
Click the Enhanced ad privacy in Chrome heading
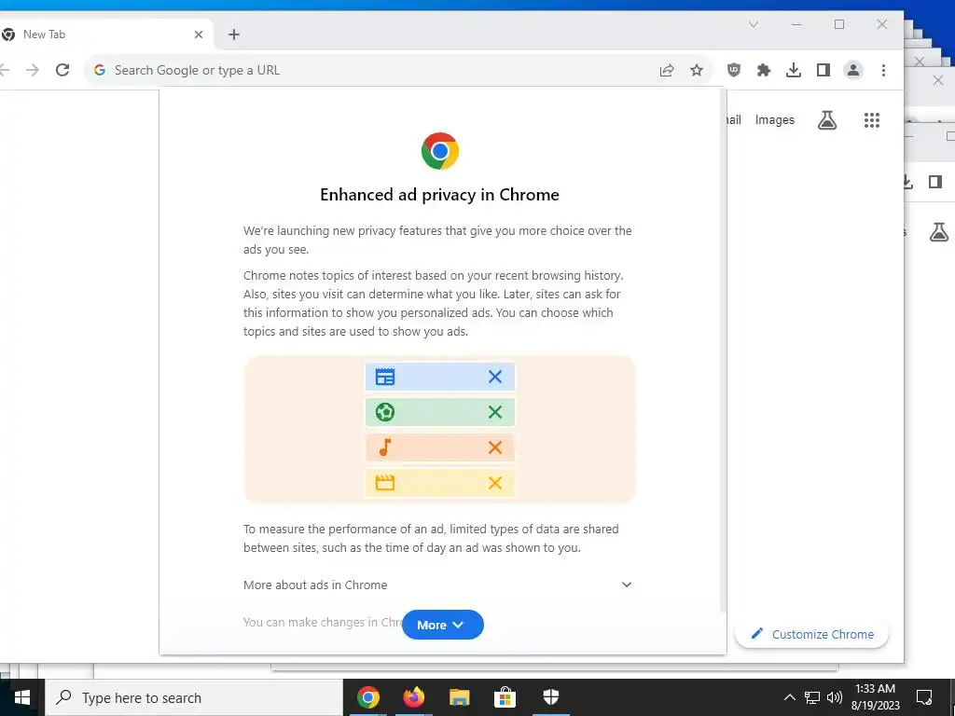coord(440,195)
